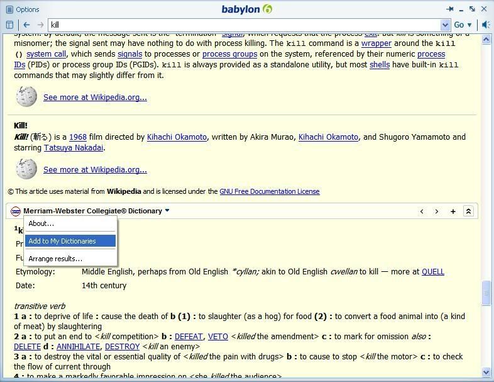Open the DESTROY link
The image size is (494, 382).
(x=122, y=347)
